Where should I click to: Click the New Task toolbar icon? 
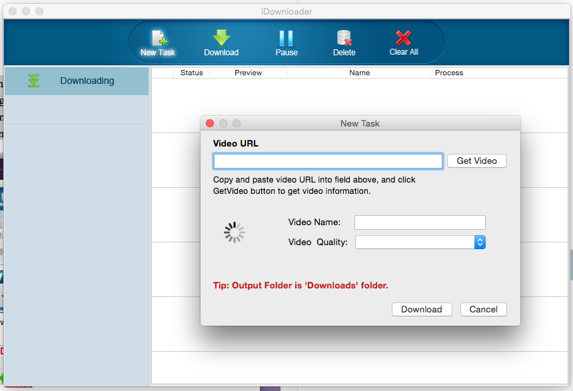158,39
